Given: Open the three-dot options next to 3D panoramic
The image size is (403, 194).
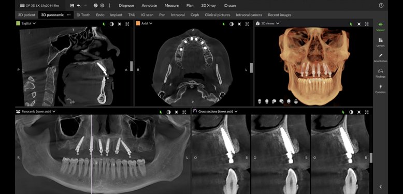Looking at the screenshot, I should pos(69,15).
